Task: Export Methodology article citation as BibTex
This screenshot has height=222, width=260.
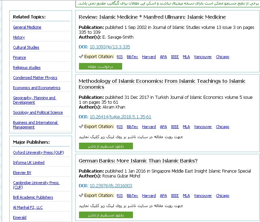Action: click(132, 127)
